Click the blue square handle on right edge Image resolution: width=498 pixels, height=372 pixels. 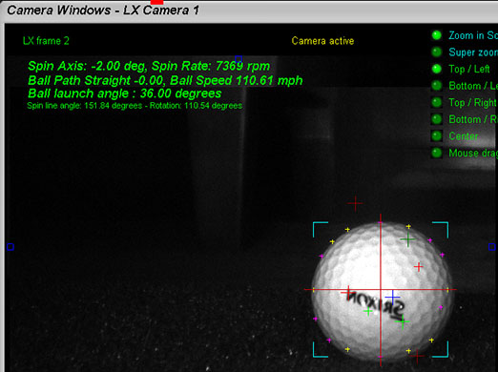pyautogui.click(x=491, y=247)
